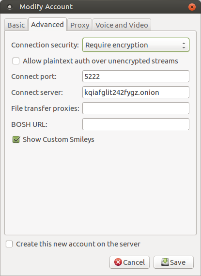Uncheck Show Custom Smileys
The image size is (201, 276).
coord(16,139)
